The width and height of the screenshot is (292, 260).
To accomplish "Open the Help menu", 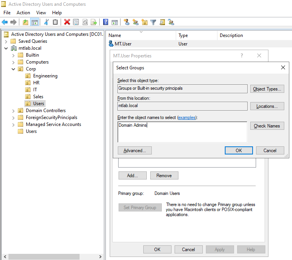I will click(x=57, y=13).
